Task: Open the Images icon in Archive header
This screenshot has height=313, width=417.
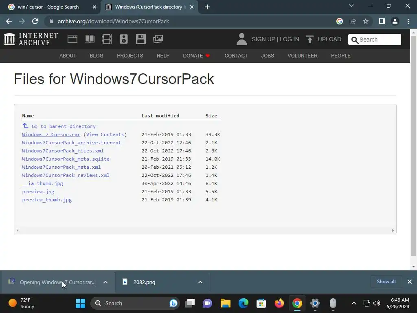Action: click(x=158, y=39)
